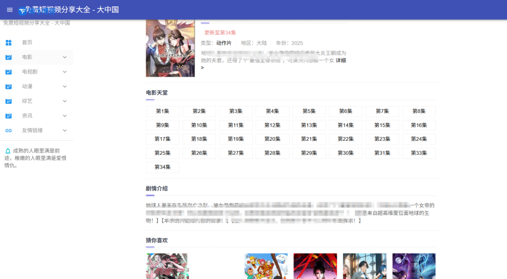507x279 pixels.
Task: Open first recommended thumbnail under 猜你喜欢
Action: tap(167, 266)
